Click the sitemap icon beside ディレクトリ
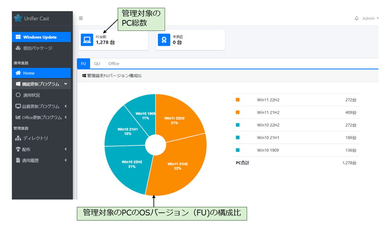Viewport: 392px width, 229px height. [x=18, y=138]
